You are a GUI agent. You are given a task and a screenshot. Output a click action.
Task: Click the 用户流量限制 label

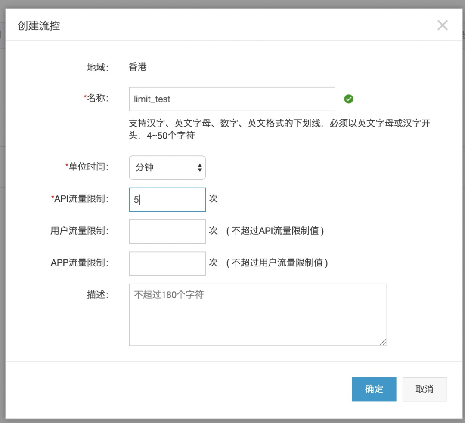(x=80, y=231)
